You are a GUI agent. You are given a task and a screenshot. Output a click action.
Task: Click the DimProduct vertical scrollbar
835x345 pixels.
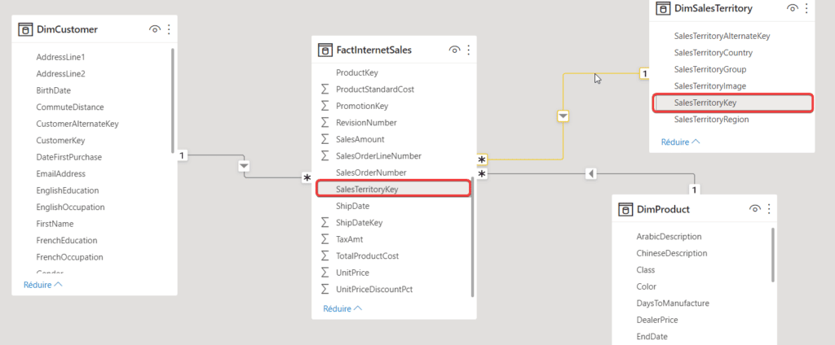coord(773,255)
